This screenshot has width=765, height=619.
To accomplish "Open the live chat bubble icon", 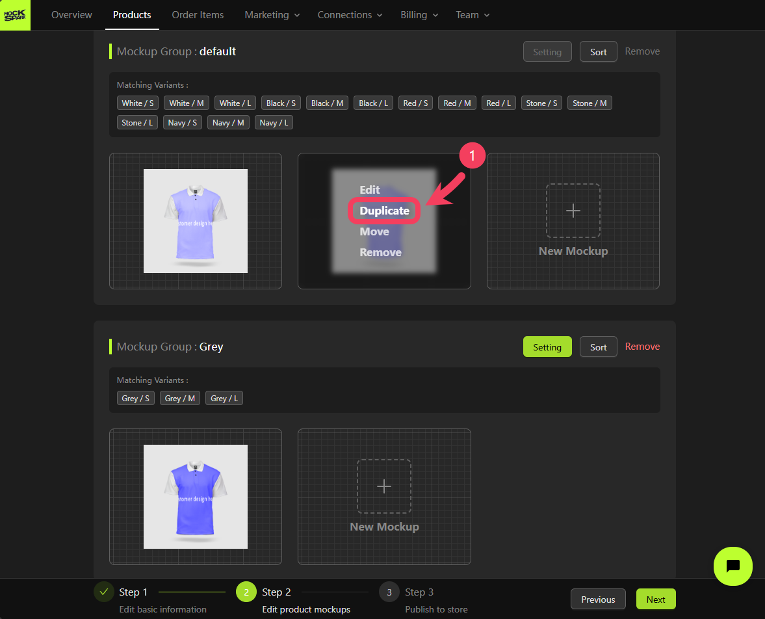I will [733, 566].
